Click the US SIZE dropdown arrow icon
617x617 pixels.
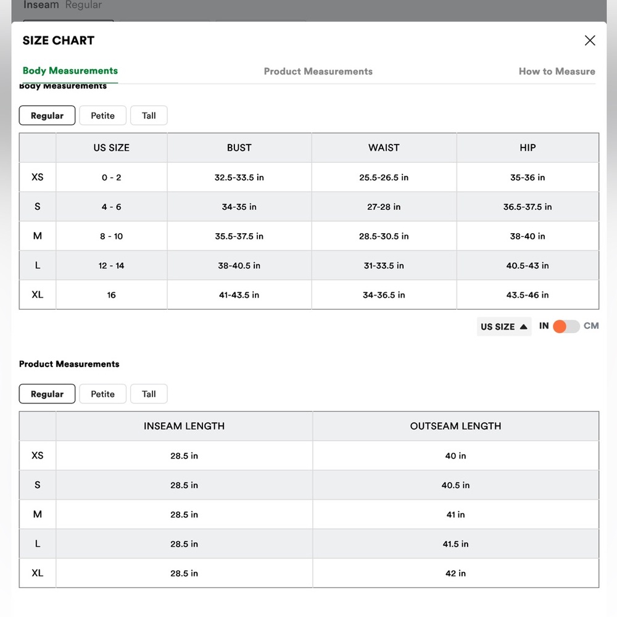(523, 326)
